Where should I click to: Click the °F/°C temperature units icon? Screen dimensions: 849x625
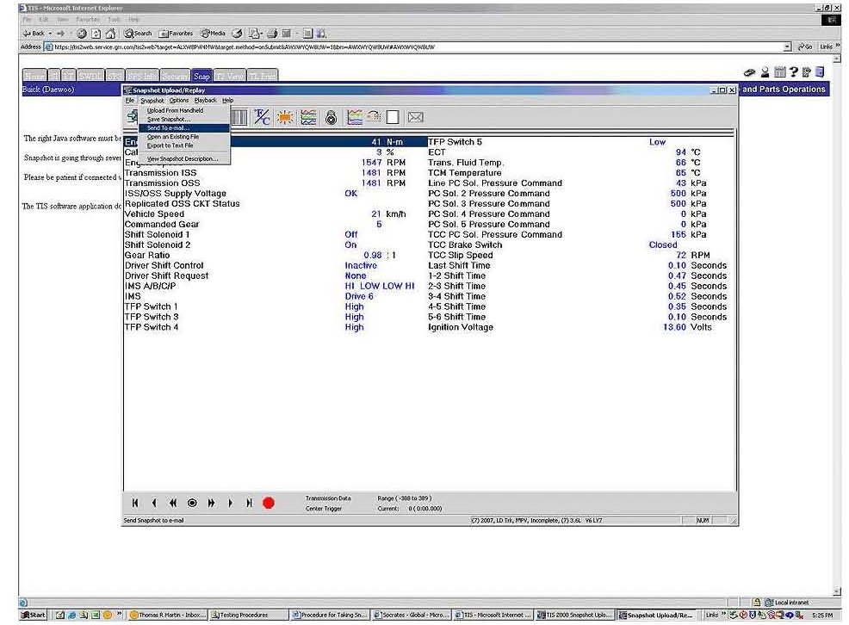[262, 118]
